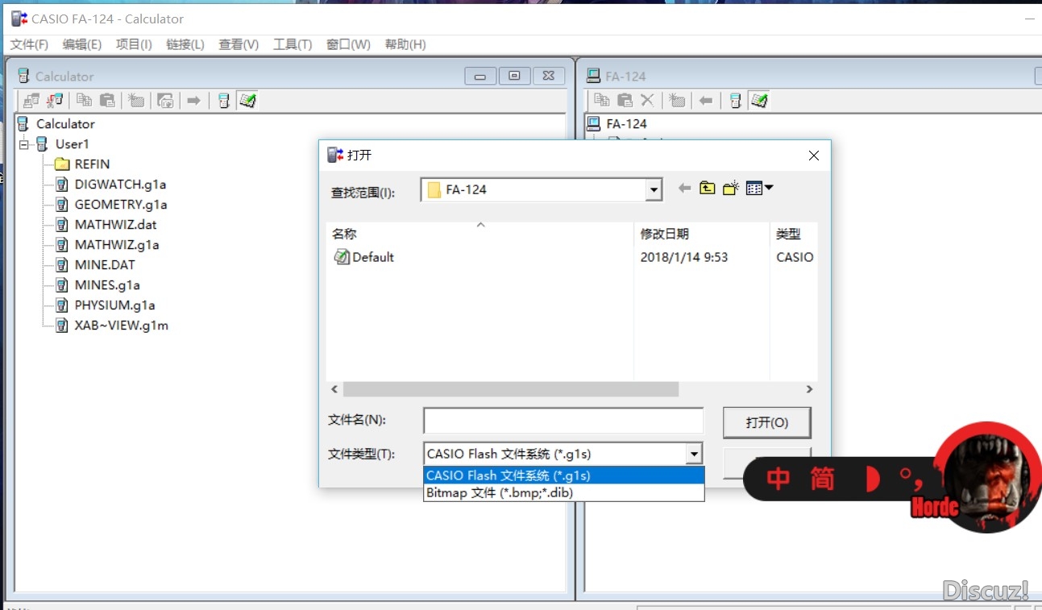This screenshot has width=1042, height=610.
Task: Select PHYSIUM.g1a file
Action: pyautogui.click(x=114, y=305)
